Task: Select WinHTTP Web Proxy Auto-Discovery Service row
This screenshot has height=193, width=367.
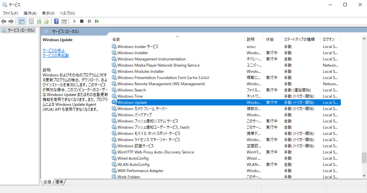Action: [226, 152]
